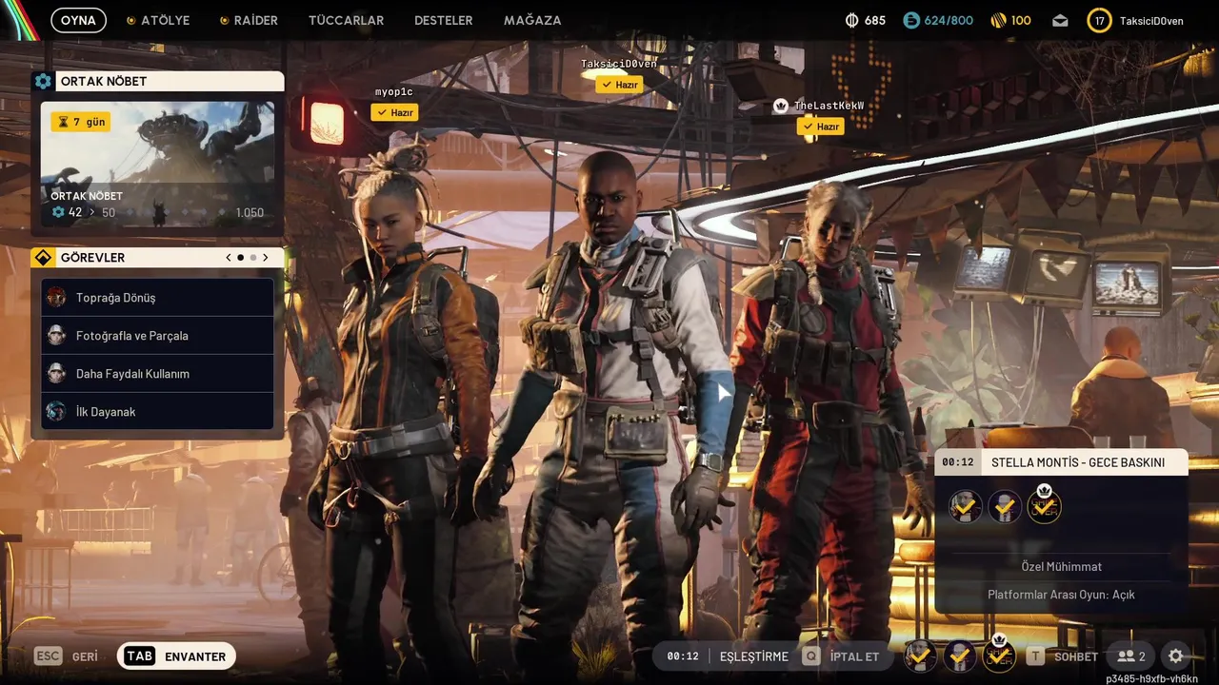The height and width of the screenshot is (685, 1219).
Task: Click the Özel Mühimmat option
Action: (x=1062, y=567)
